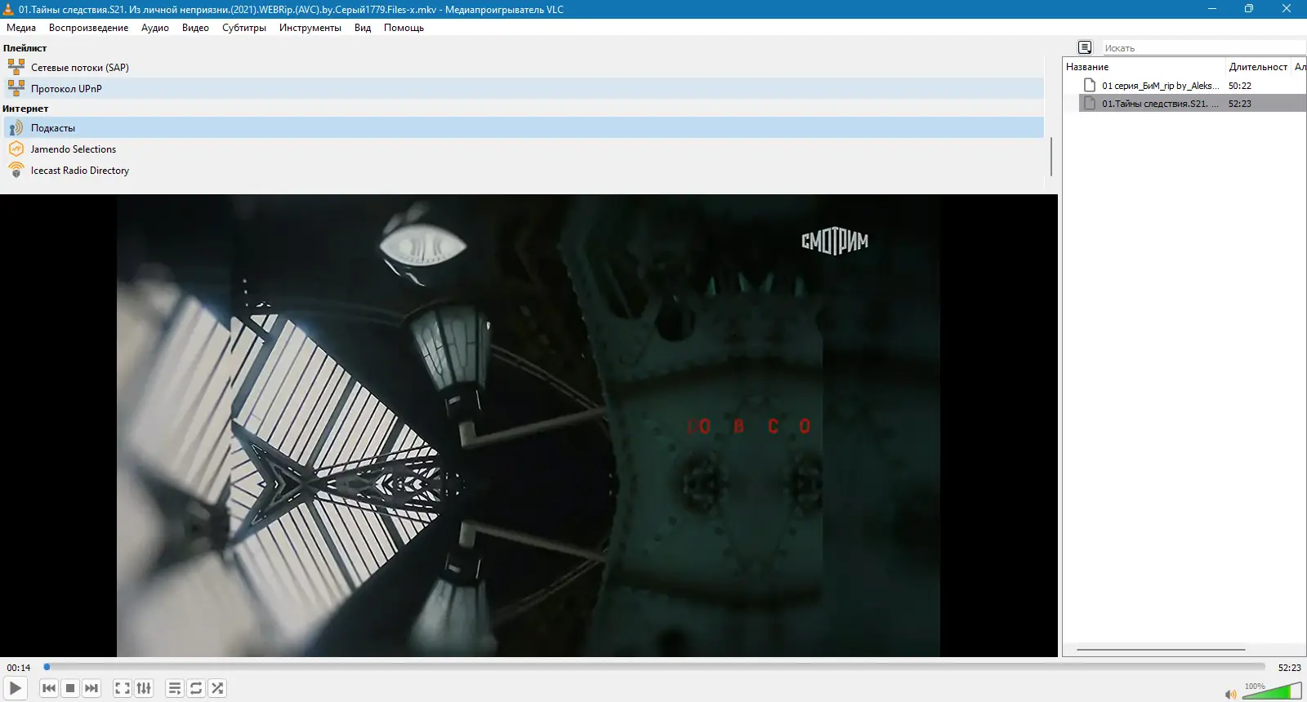
Task: Adjust the volume slider at 100%
Action: (x=1271, y=691)
